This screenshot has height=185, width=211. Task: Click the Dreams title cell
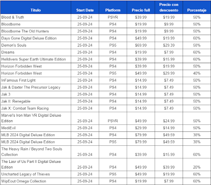pyautogui.click(x=36, y=52)
